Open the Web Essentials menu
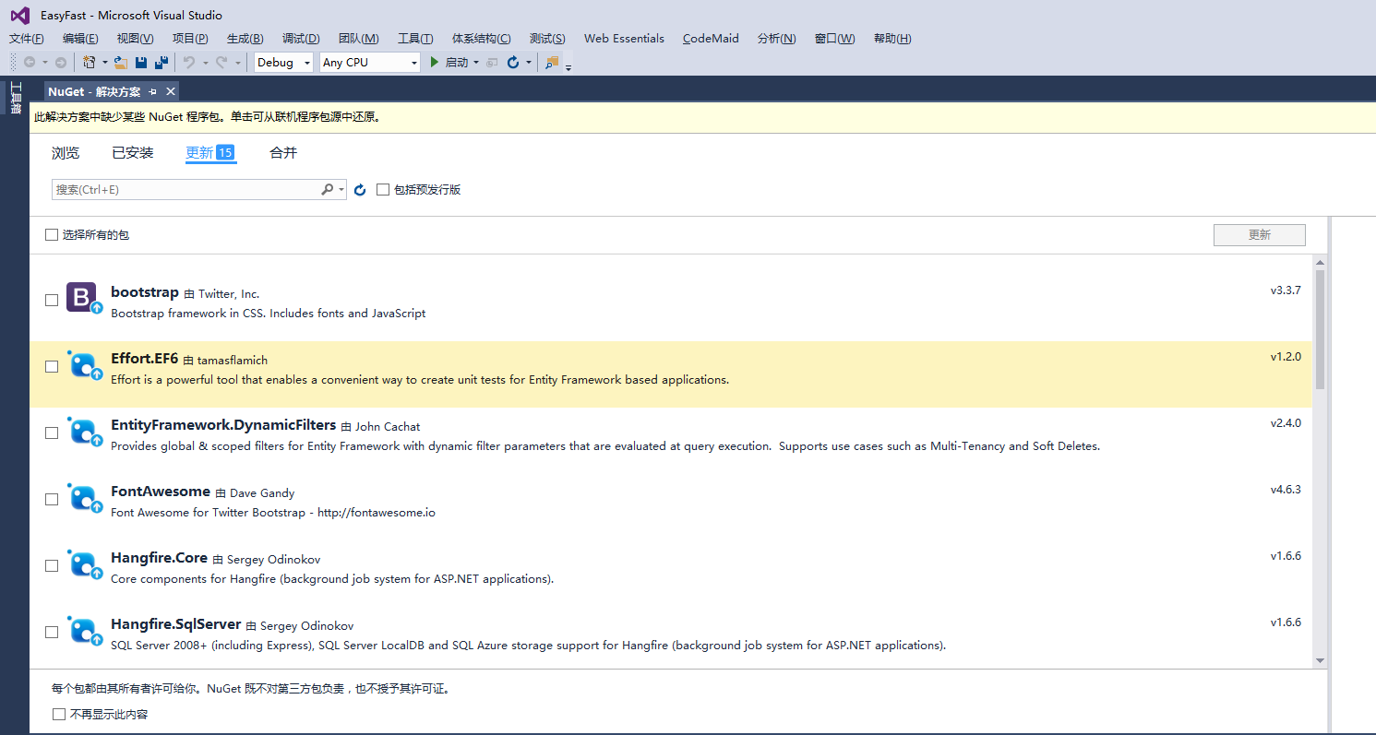Screen dimensions: 1376x735 click(x=624, y=39)
